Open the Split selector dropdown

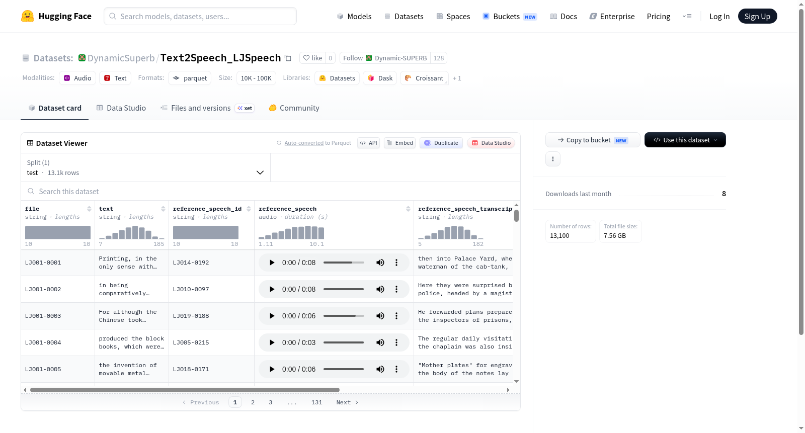point(145,167)
